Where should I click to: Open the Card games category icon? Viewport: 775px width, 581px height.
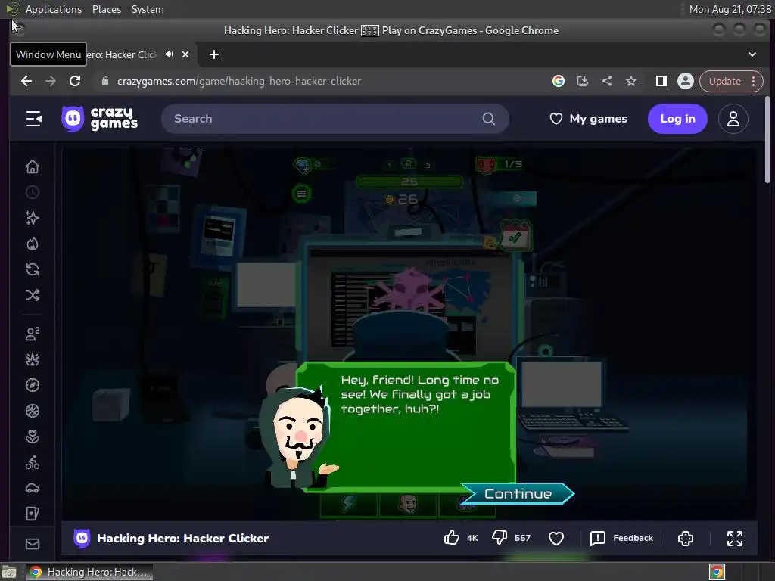(x=33, y=514)
